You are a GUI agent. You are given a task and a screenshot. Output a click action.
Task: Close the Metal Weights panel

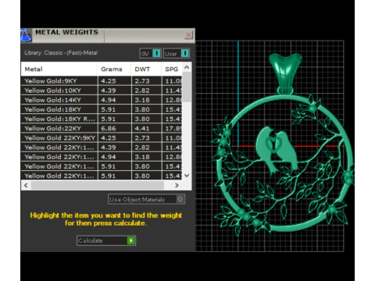point(188,35)
